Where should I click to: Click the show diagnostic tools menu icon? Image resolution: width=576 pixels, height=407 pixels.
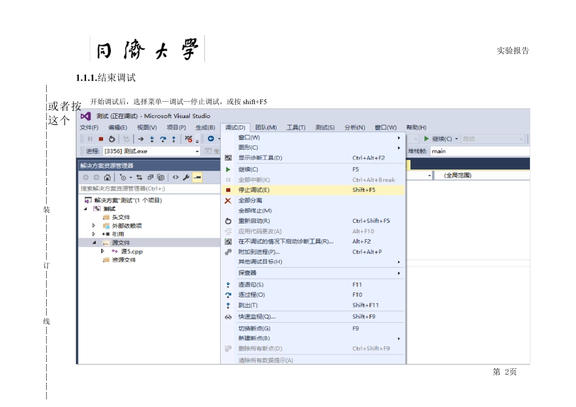(x=228, y=158)
